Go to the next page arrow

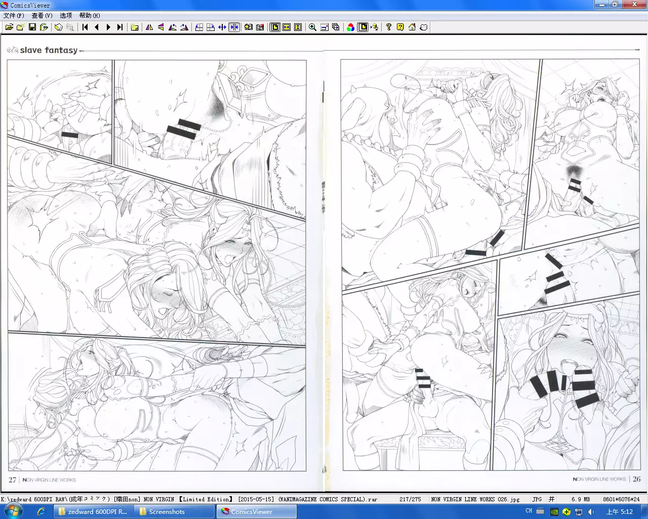pos(108,27)
